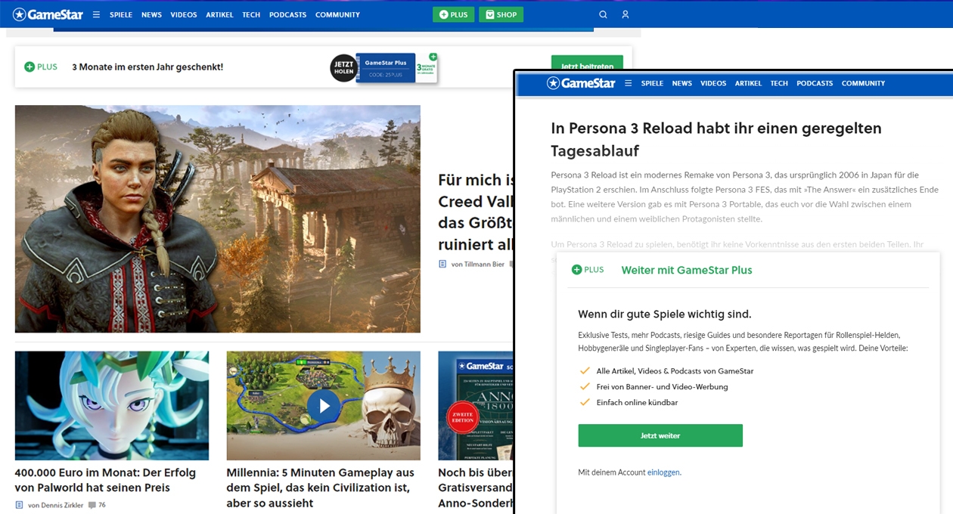
Task: Click article icon next to Tillmann Bier
Action: coord(442,264)
